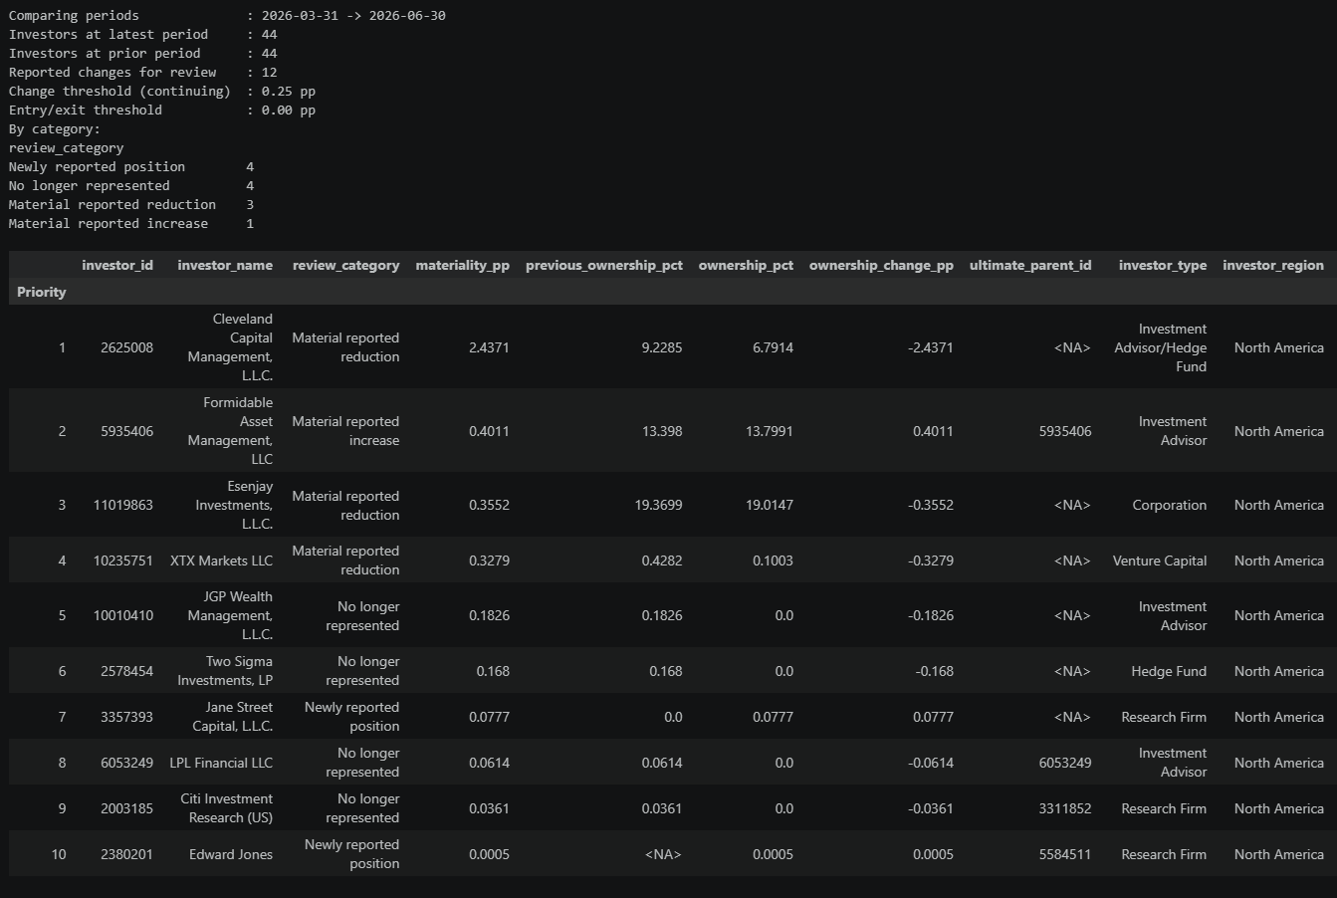Click the By category: heading line
Screen dimensions: 1337x898
pyautogui.click(x=55, y=128)
